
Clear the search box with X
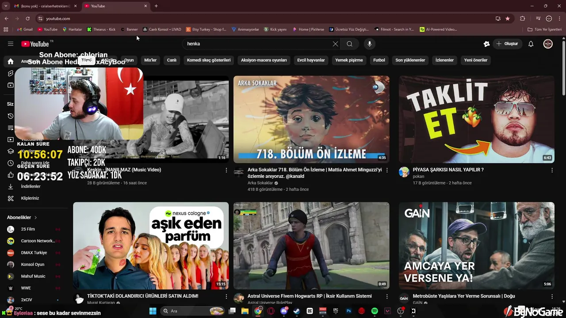[x=335, y=44]
